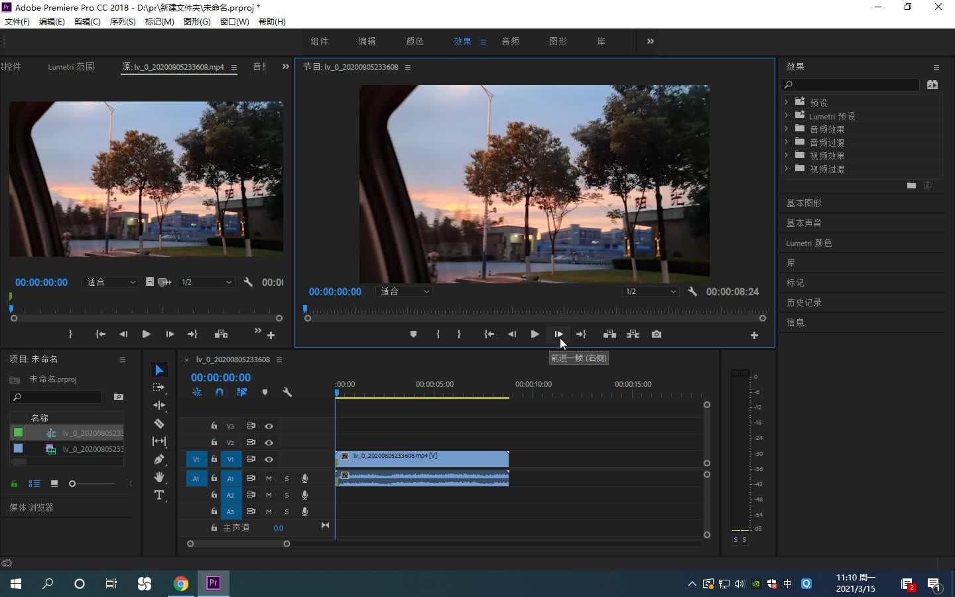Open program monitor settings wrench
Viewport: 955px width, 597px height.
tap(692, 291)
